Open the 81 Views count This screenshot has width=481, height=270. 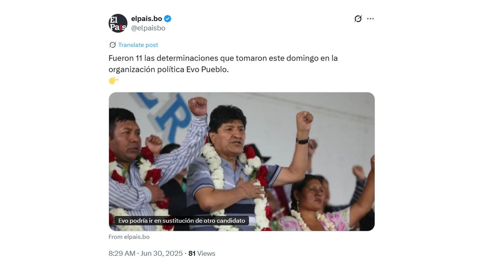tap(202, 253)
